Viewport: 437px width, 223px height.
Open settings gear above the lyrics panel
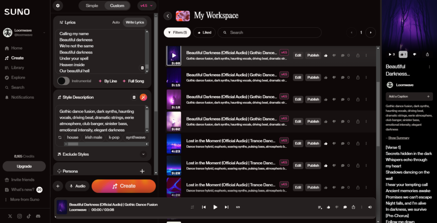point(58,6)
